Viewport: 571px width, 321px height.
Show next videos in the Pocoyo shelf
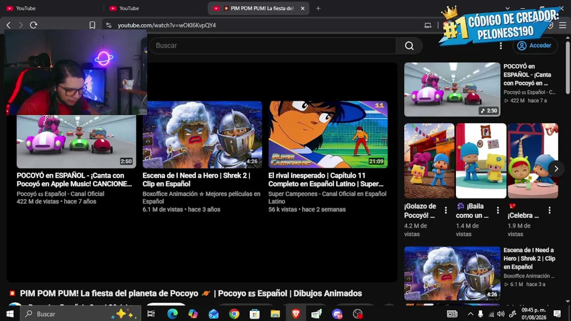tap(556, 169)
